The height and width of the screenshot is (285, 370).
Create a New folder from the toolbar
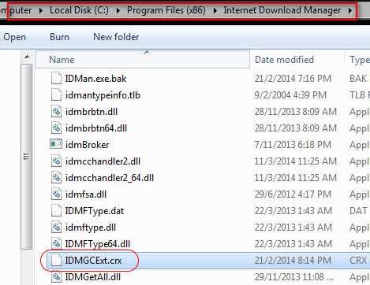coord(116,37)
